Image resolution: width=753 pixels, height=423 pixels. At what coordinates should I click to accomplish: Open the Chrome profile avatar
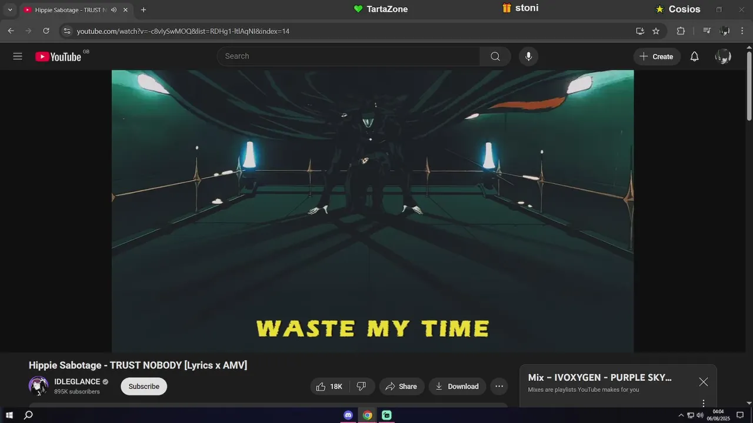pyautogui.click(x=725, y=31)
